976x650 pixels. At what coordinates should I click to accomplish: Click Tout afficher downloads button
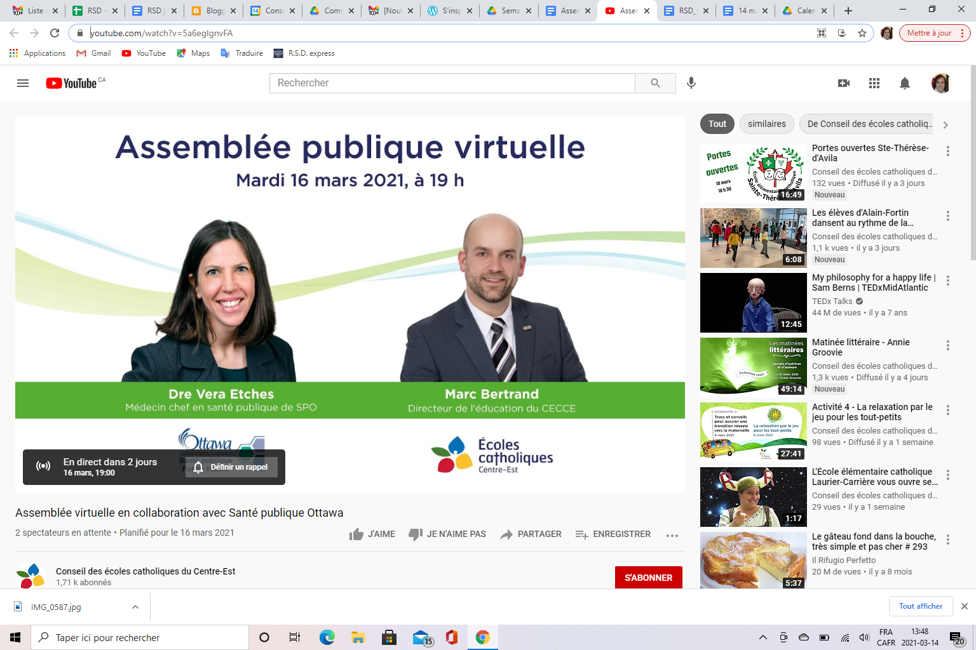921,606
